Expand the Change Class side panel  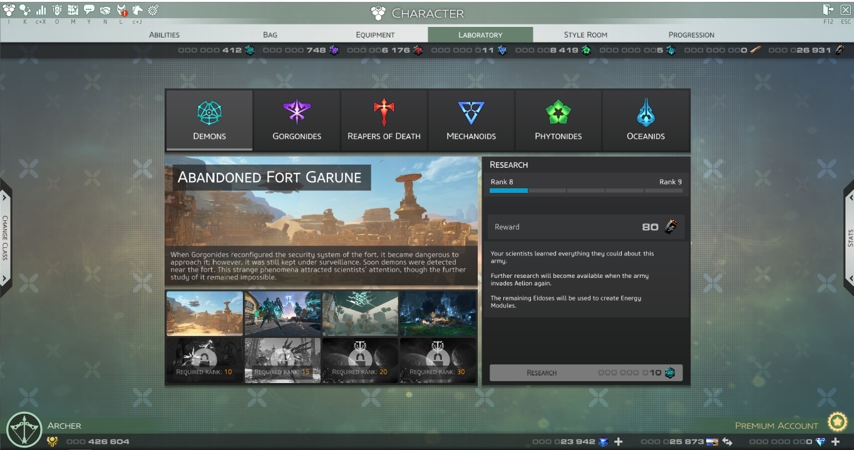tap(5, 238)
